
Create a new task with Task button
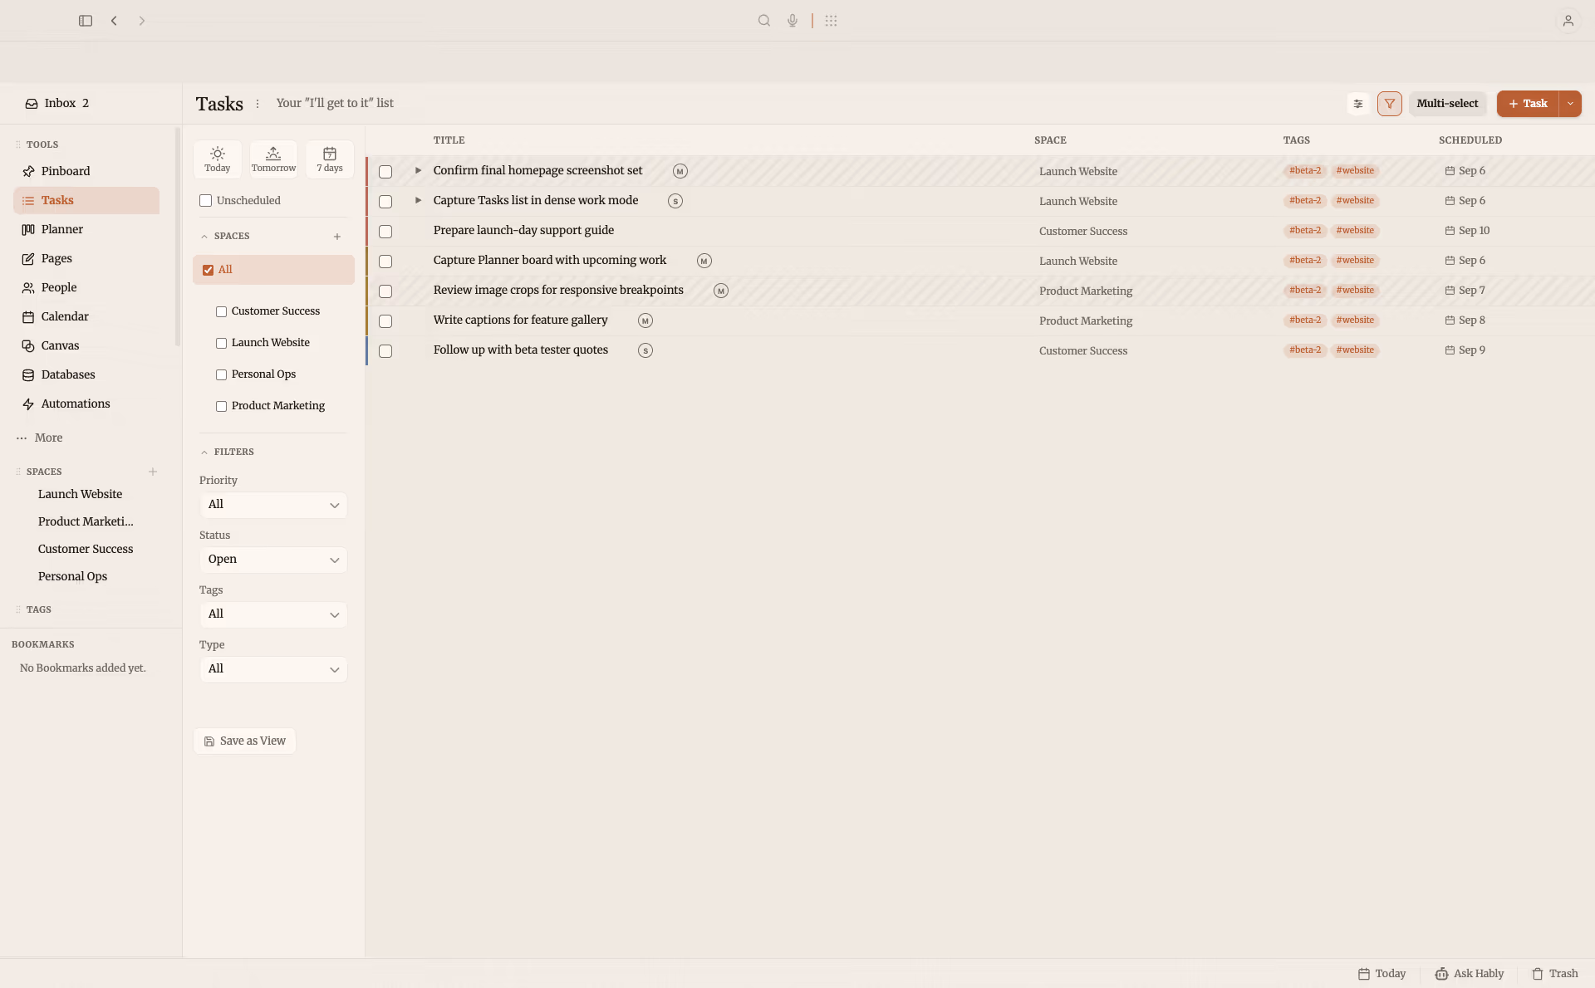pyautogui.click(x=1528, y=104)
